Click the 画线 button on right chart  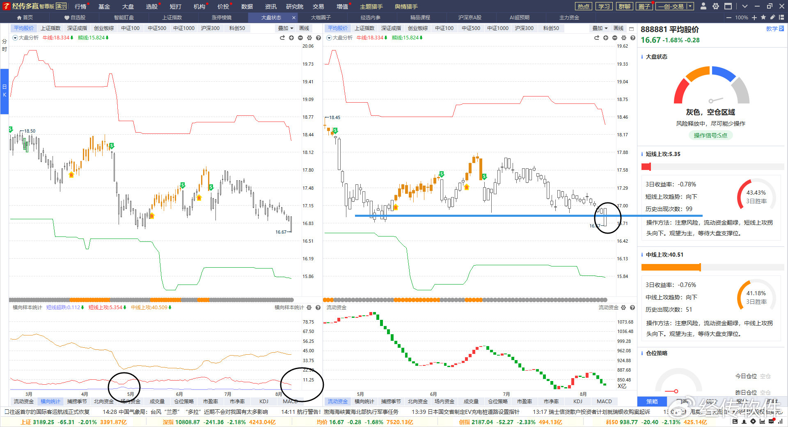coord(618,28)
